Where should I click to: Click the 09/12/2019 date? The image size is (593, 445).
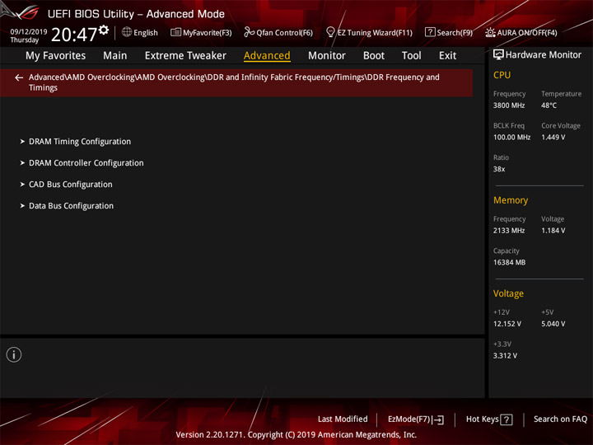(x=29, y=31)
